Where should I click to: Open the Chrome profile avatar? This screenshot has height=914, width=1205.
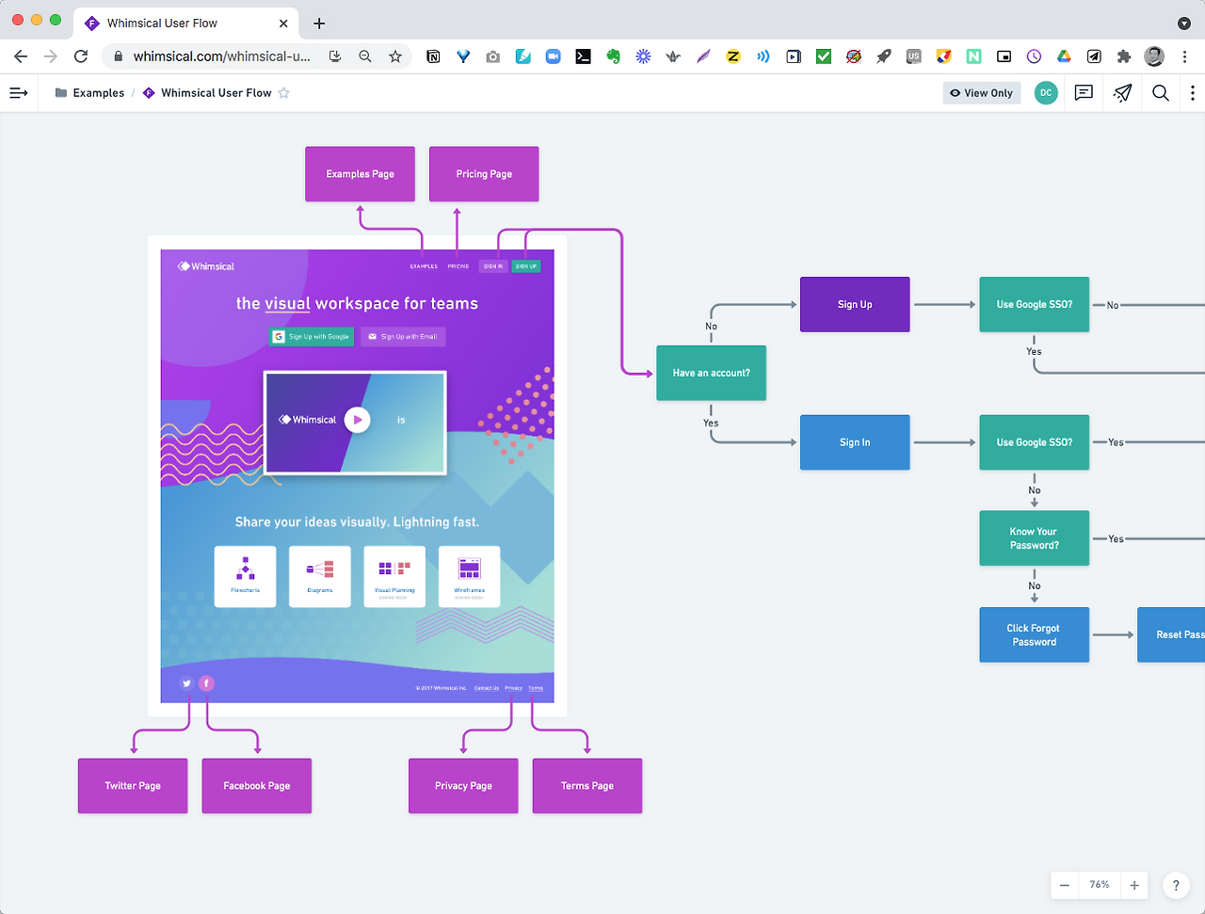click(x=1154, y=56)
